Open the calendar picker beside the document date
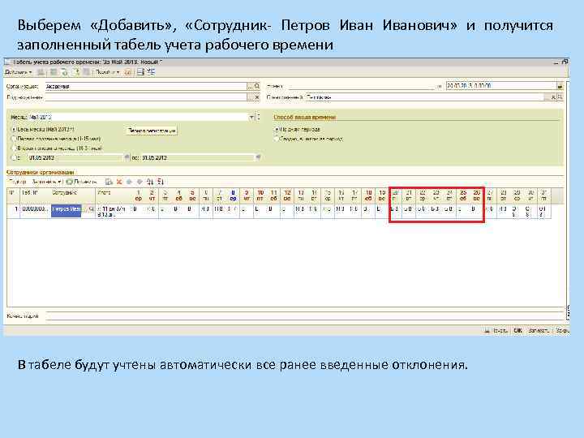Image resolution: width=584 pixels, height=438 pixels. pyautogui.click(x=560, y=86)
